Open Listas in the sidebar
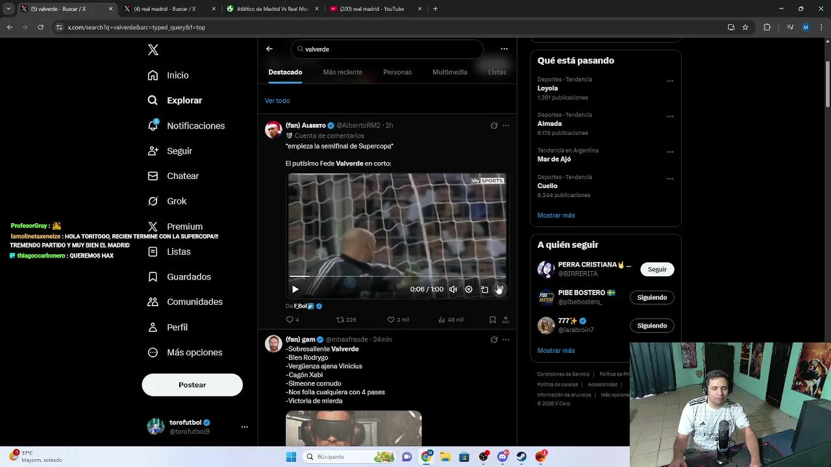 click(169, 252)
